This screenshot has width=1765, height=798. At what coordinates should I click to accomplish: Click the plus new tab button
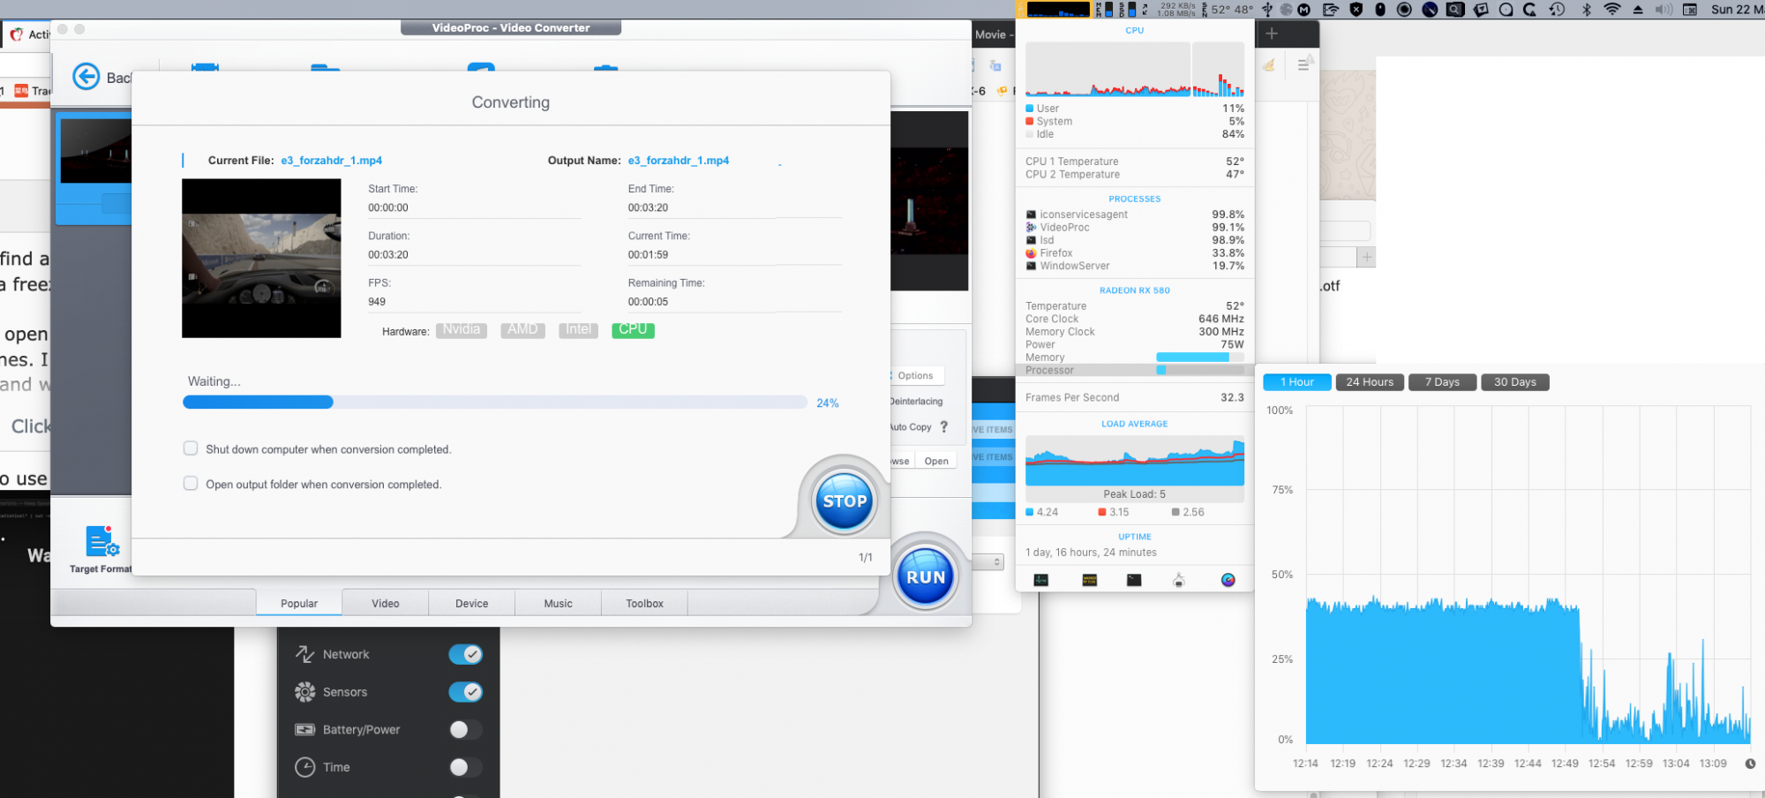tap(1272, 34)
